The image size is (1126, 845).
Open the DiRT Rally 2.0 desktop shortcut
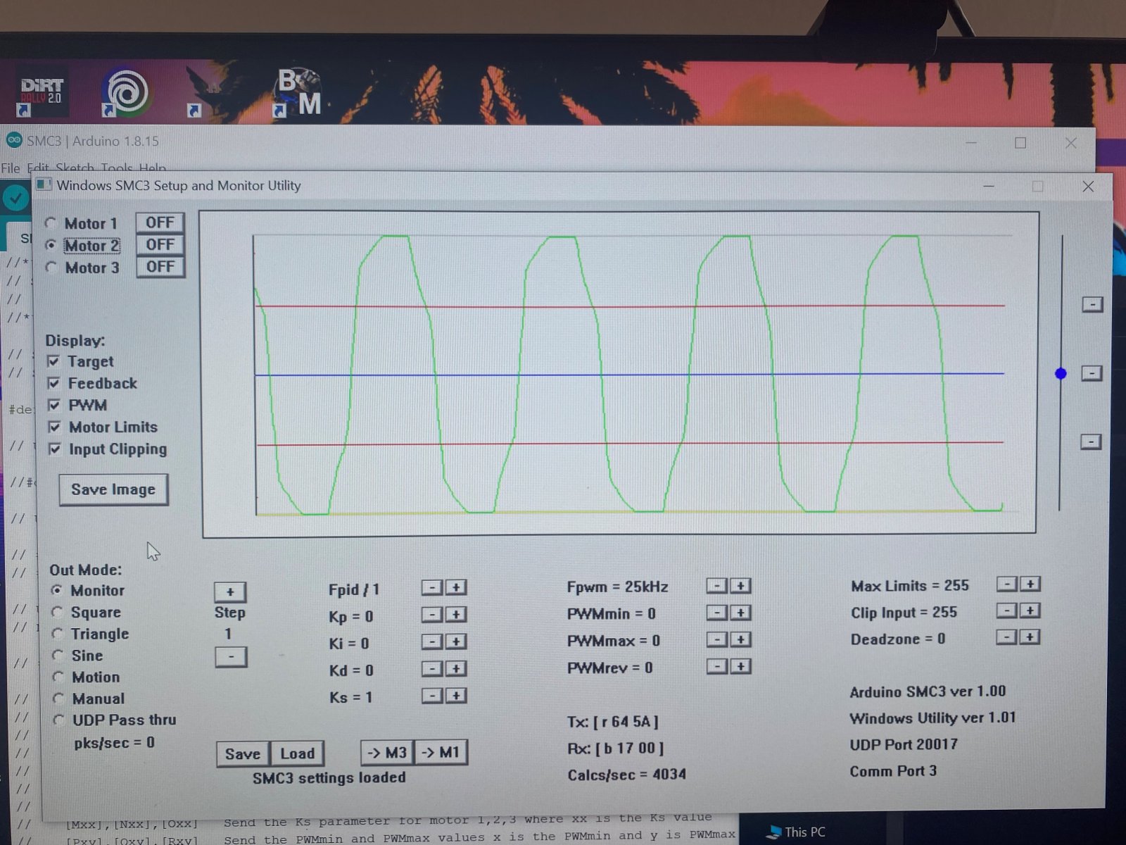coord(42,93)
